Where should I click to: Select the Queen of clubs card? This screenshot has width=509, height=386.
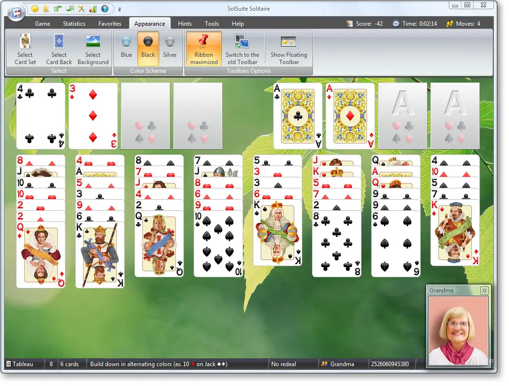(159, 244)
